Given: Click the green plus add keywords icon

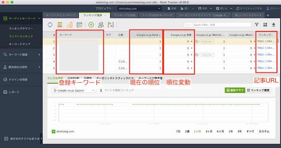Looking at the screenshot, I should [x=91, y=25].
